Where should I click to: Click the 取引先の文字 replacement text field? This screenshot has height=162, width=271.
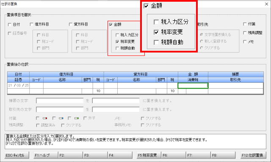tap(116, 109)
